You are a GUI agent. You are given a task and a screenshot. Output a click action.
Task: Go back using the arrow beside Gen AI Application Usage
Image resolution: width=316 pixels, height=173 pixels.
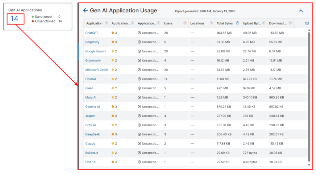86,11
